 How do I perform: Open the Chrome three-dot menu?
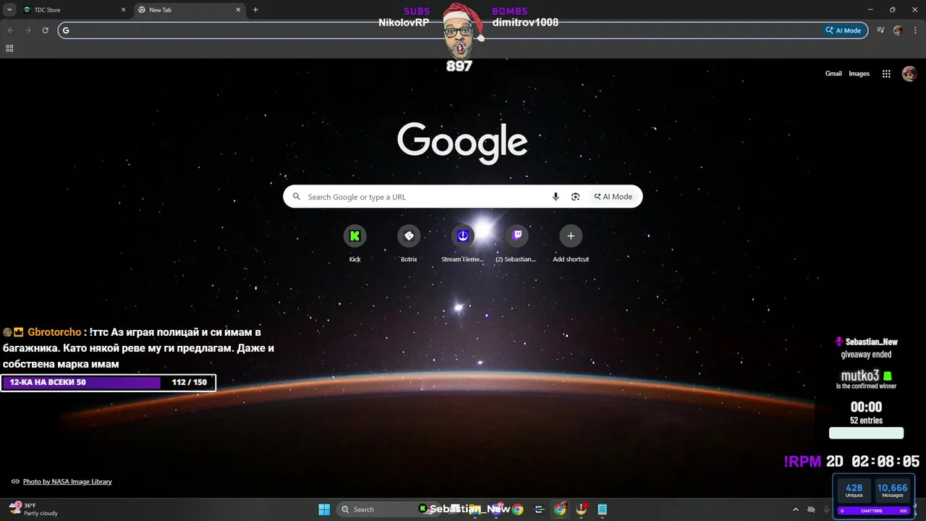tap(914, 30)
